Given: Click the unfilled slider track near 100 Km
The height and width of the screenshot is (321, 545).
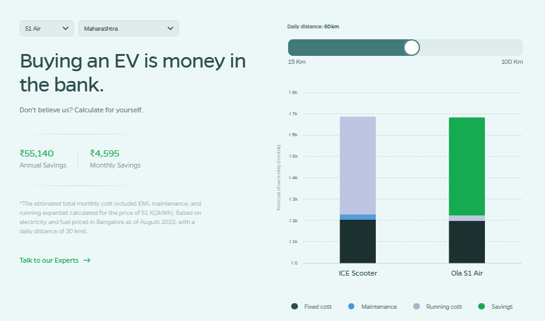Looking at the screenshot, I should pos(490,48).
